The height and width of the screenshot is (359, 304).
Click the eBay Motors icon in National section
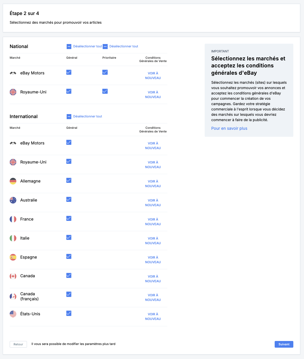[x=13, y=73]
